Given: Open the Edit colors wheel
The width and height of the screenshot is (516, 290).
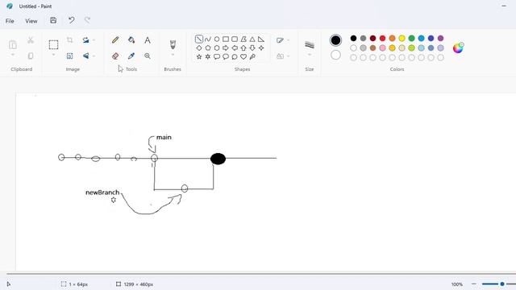Looking at the screenshot, I should 458,48.
